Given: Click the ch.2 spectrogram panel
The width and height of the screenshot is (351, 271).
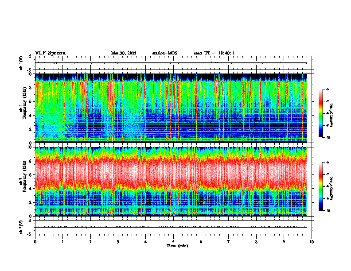Looking at the screenshot, I should tap(171, 182).
